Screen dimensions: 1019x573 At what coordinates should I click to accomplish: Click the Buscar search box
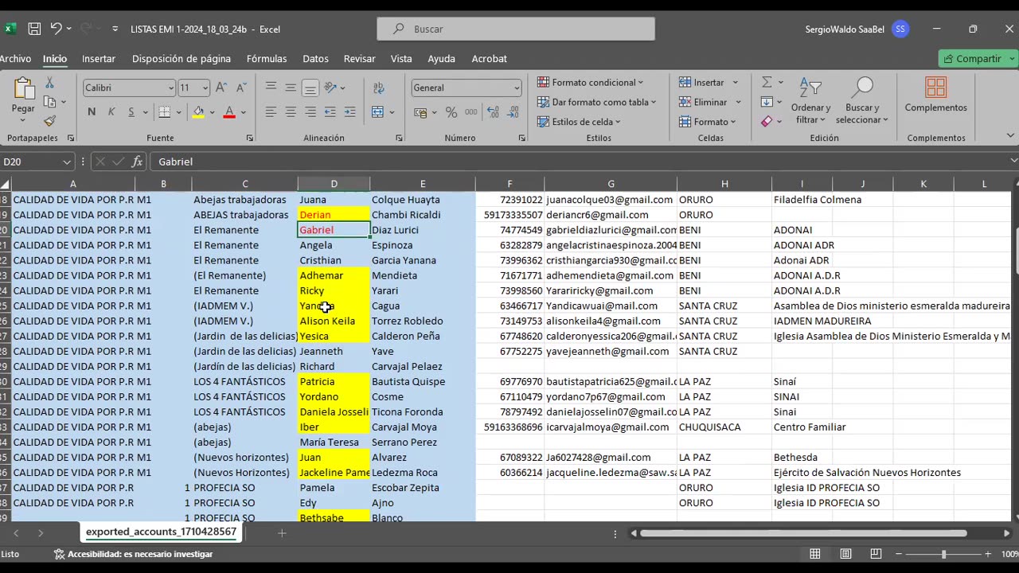(x=516, y=29)
